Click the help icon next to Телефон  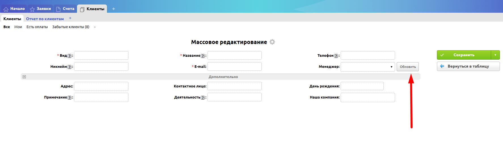pyautogui.click(x=336, y=56)
